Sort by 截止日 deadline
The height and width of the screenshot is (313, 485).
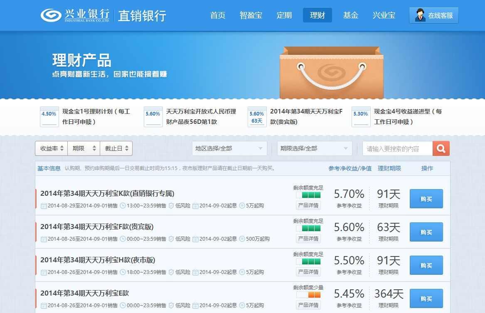point(116,148)
